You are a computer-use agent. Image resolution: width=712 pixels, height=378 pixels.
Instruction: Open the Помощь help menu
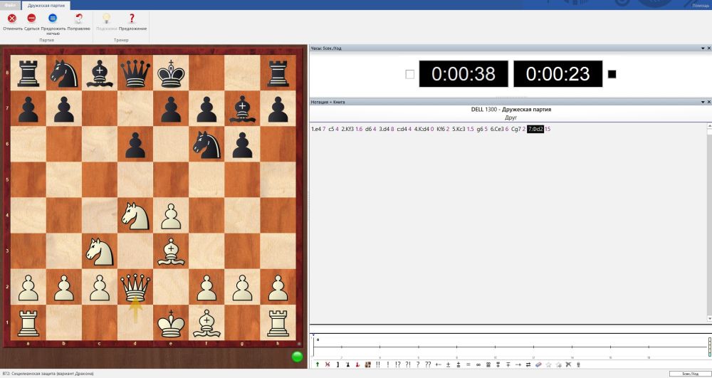700,6
